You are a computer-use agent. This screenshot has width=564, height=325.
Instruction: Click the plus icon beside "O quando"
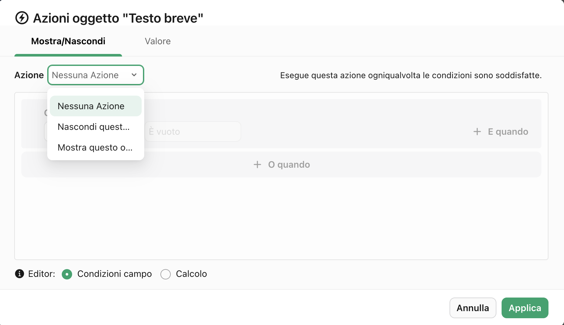[257, 164]
